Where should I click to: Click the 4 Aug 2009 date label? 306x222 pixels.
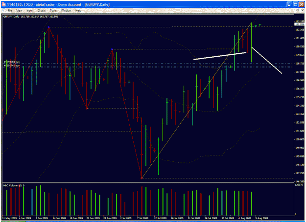click(245, 218)
